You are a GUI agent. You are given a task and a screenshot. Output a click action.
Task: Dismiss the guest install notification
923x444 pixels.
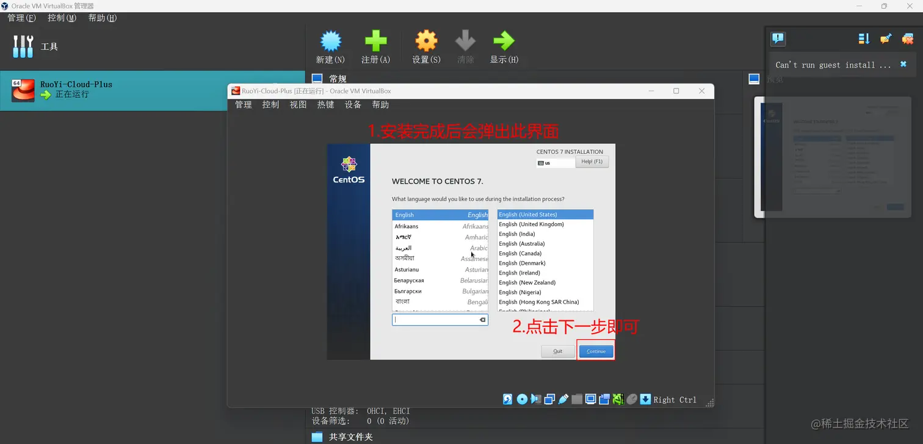903,64
